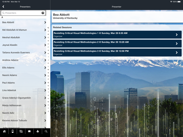Jump to letter A in index
Screen dimensions: 183x137
[48, 31]
